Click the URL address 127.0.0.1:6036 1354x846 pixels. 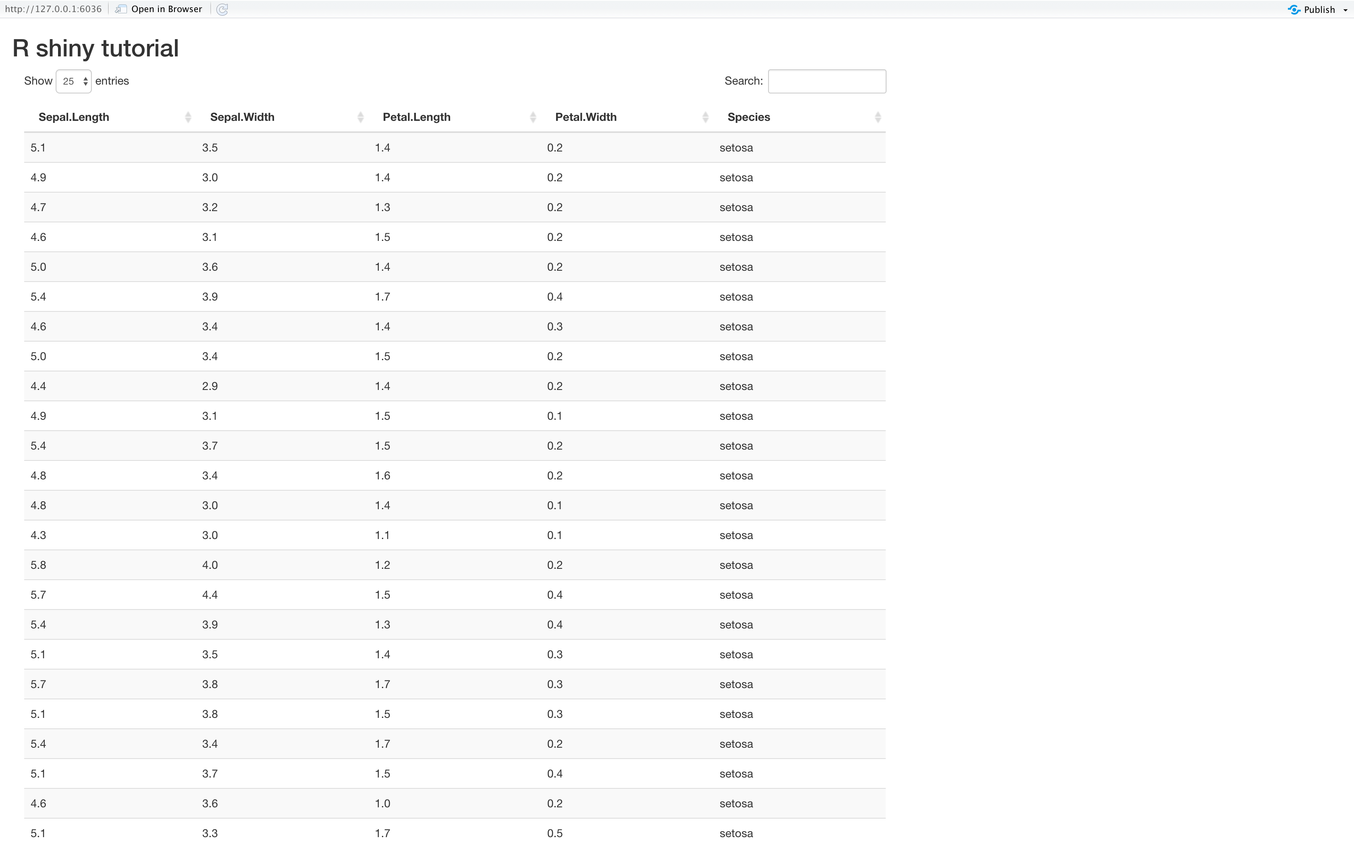[53, 10]
